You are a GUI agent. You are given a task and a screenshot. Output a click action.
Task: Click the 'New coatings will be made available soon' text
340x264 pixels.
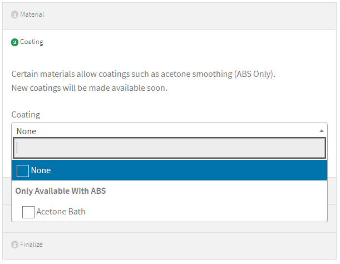(x=90, y=88)
